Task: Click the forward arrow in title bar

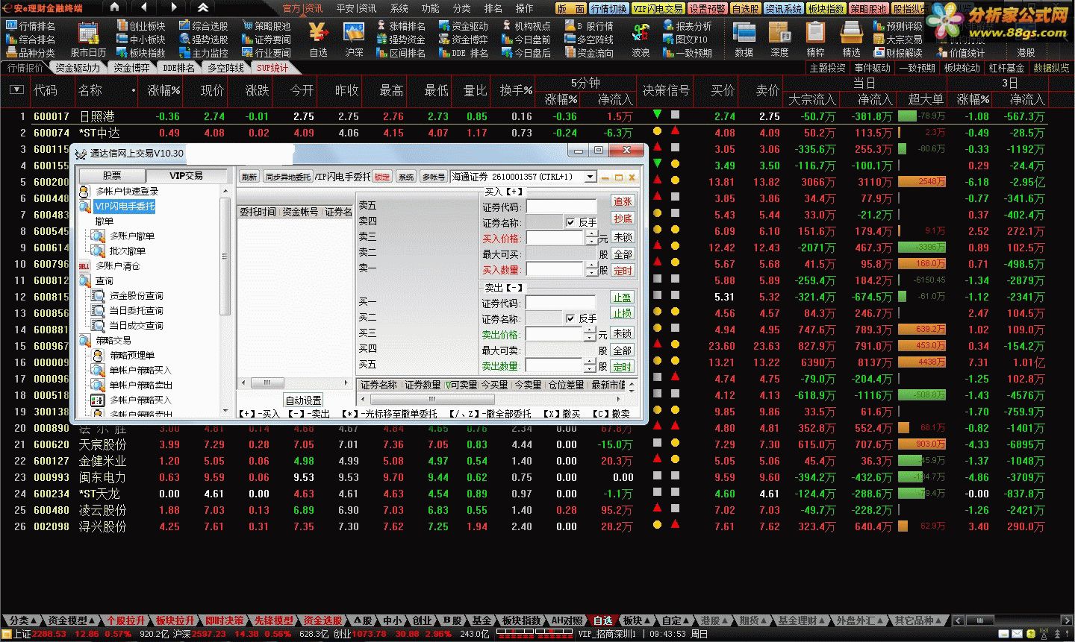Action: click(174, 7)
